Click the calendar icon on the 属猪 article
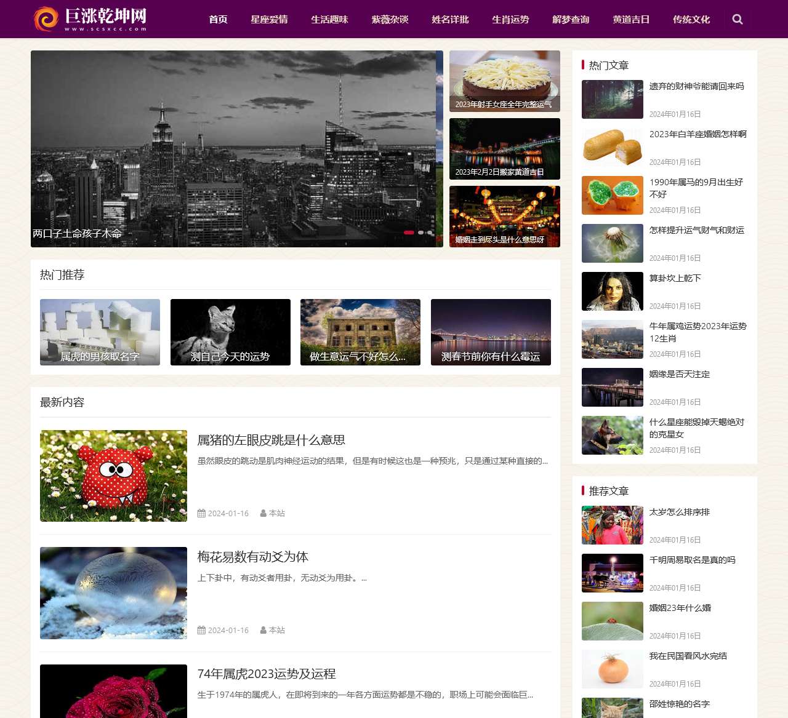The height and width of the screenshot is (718, 788). coord(201,513)
